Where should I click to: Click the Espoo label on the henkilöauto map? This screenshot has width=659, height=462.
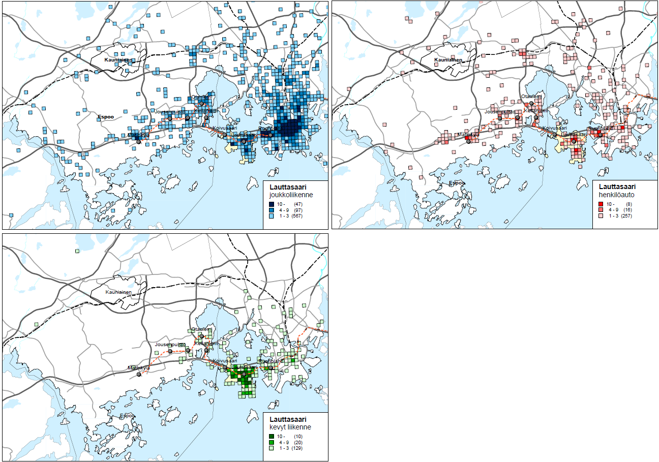click(456, 183)
